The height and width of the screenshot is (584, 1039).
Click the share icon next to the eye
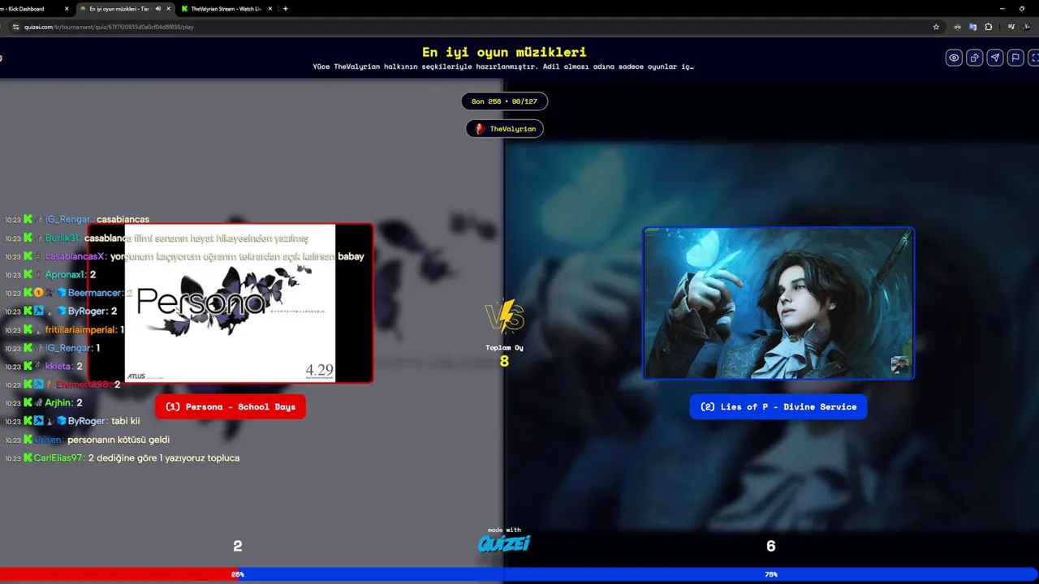click(974, 58)
